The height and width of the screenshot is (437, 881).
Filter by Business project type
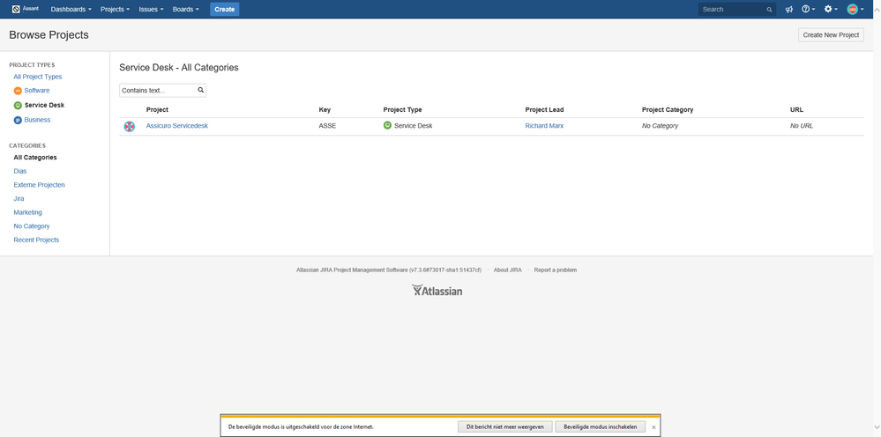38,120
